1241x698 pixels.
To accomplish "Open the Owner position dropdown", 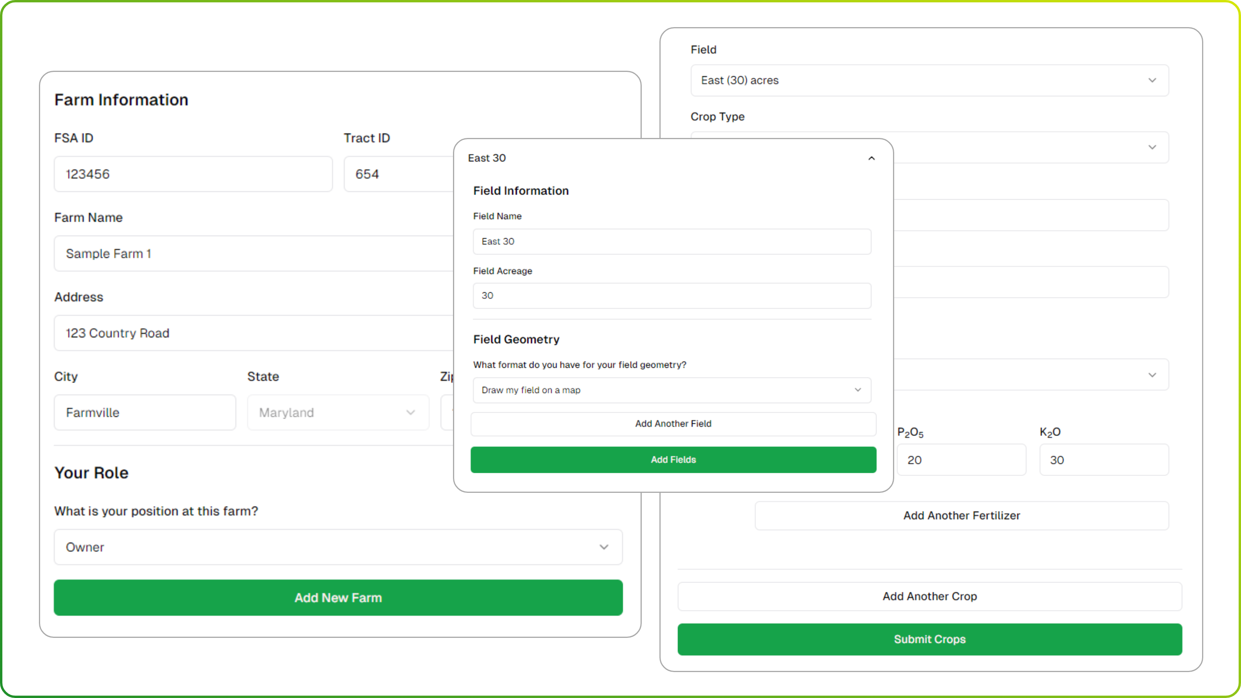I will coord(338,547).
